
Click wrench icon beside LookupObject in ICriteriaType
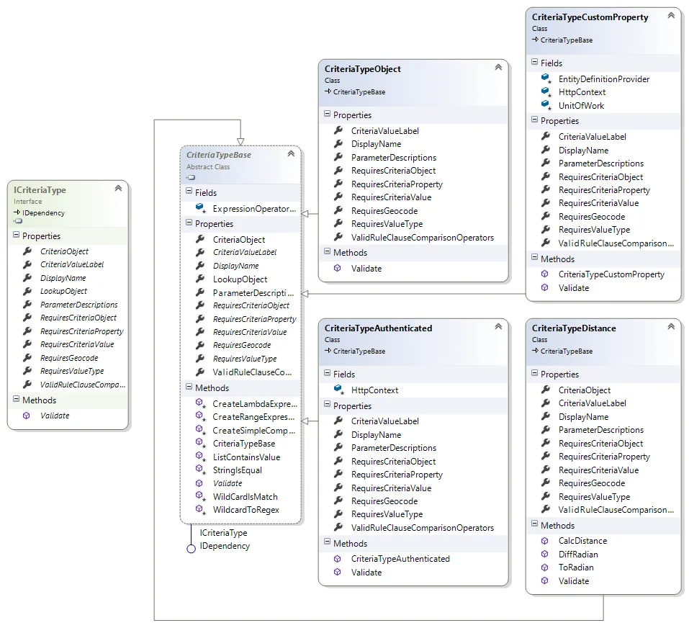click(x=27, y=290)
